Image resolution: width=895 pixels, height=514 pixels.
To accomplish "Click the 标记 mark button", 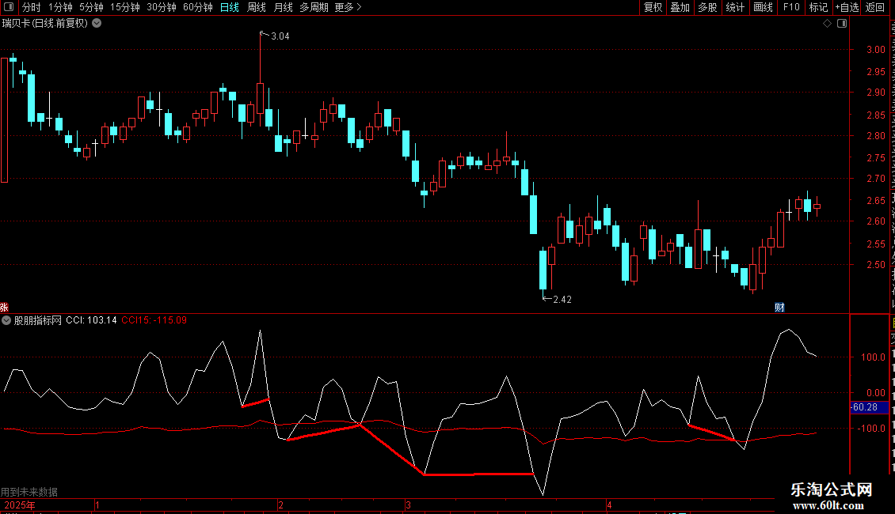I will pyautogui.click(x=818, y=7).
